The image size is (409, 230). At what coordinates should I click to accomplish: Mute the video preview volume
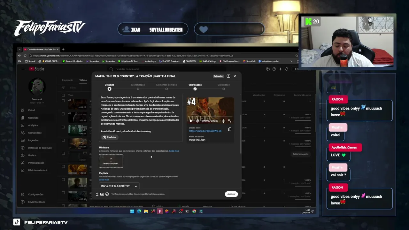click(x=197, y=121)
